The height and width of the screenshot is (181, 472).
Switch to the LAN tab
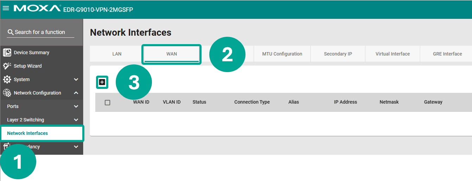(x=117, y=54)
